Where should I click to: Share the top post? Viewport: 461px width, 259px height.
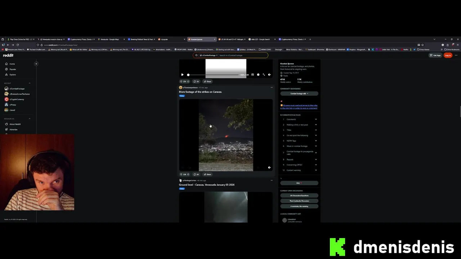pyautogui.click(x=207, y=81)
